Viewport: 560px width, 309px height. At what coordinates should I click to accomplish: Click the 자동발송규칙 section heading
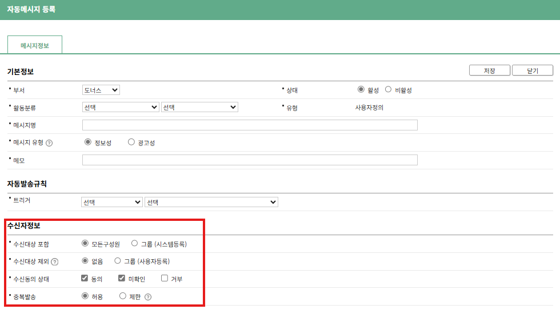pos(27,184)
